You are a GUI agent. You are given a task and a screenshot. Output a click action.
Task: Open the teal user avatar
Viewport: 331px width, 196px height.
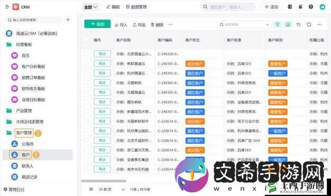click(322, 7)
